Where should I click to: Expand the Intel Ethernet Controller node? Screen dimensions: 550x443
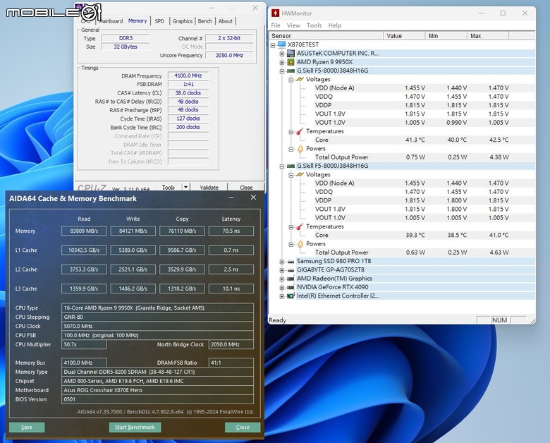pyautogui.click(x=281, y=296)
